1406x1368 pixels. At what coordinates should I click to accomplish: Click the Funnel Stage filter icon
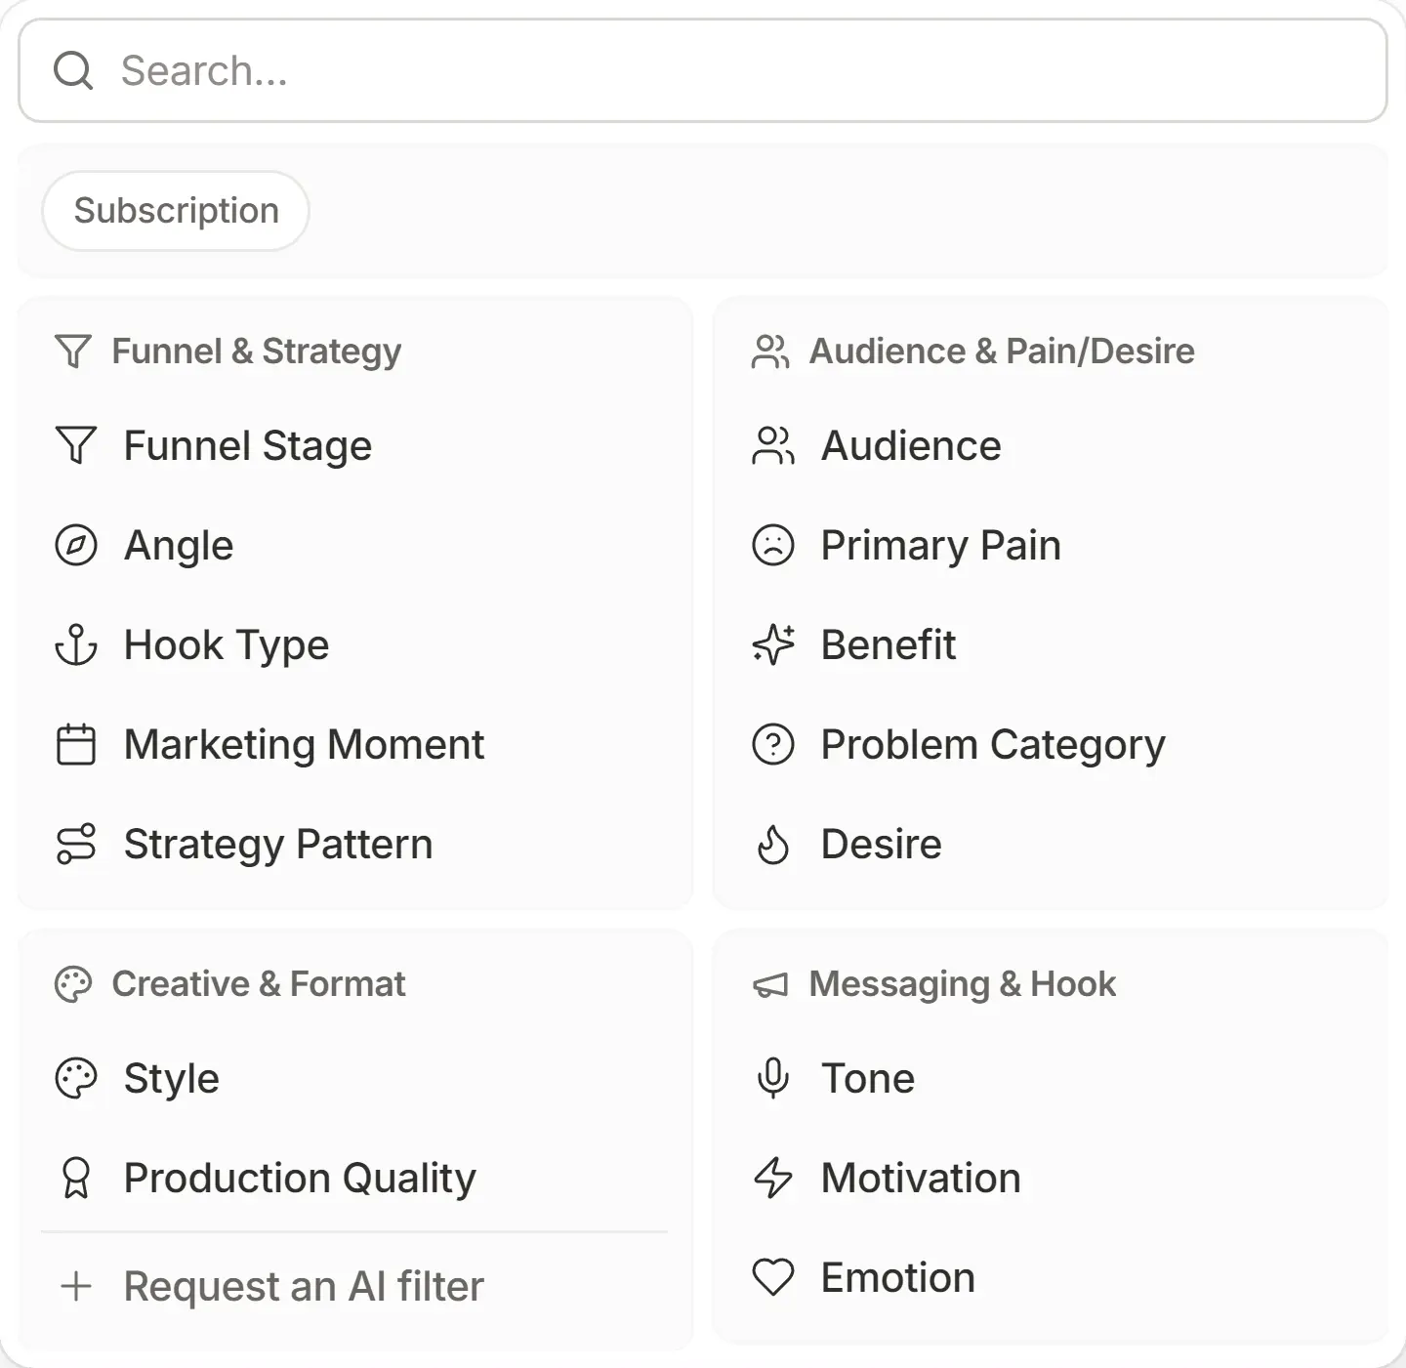(76, 445)
